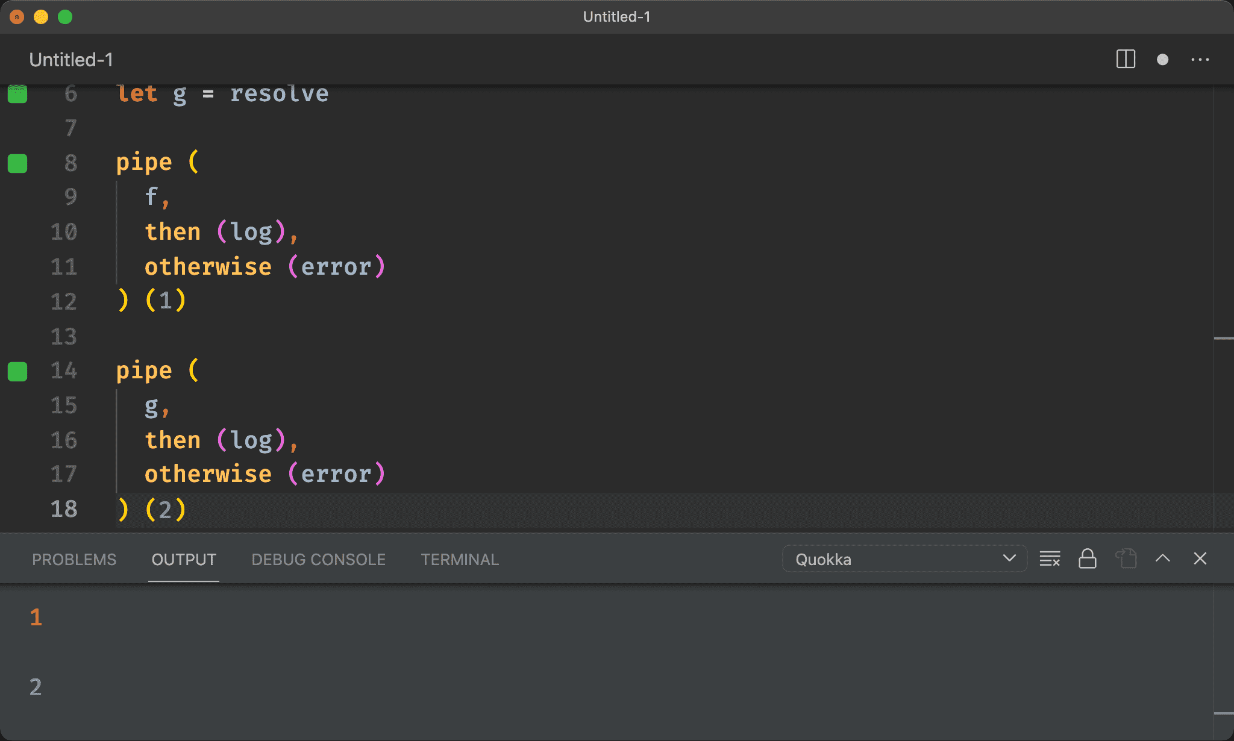
Task: Click pipe on line 14
Action: 144,371
